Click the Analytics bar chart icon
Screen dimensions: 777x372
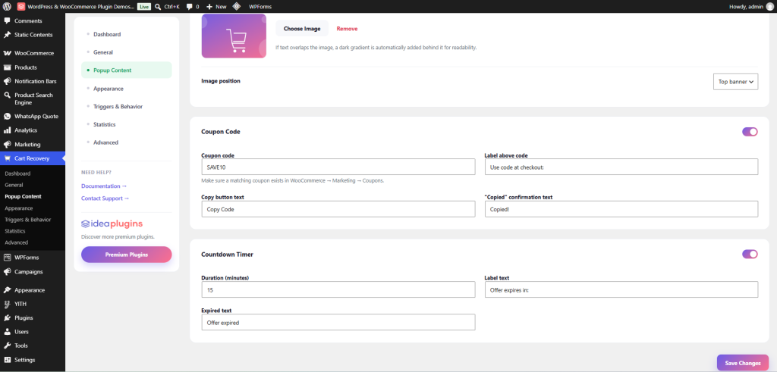pyautogui.click(x=7, y=130)
